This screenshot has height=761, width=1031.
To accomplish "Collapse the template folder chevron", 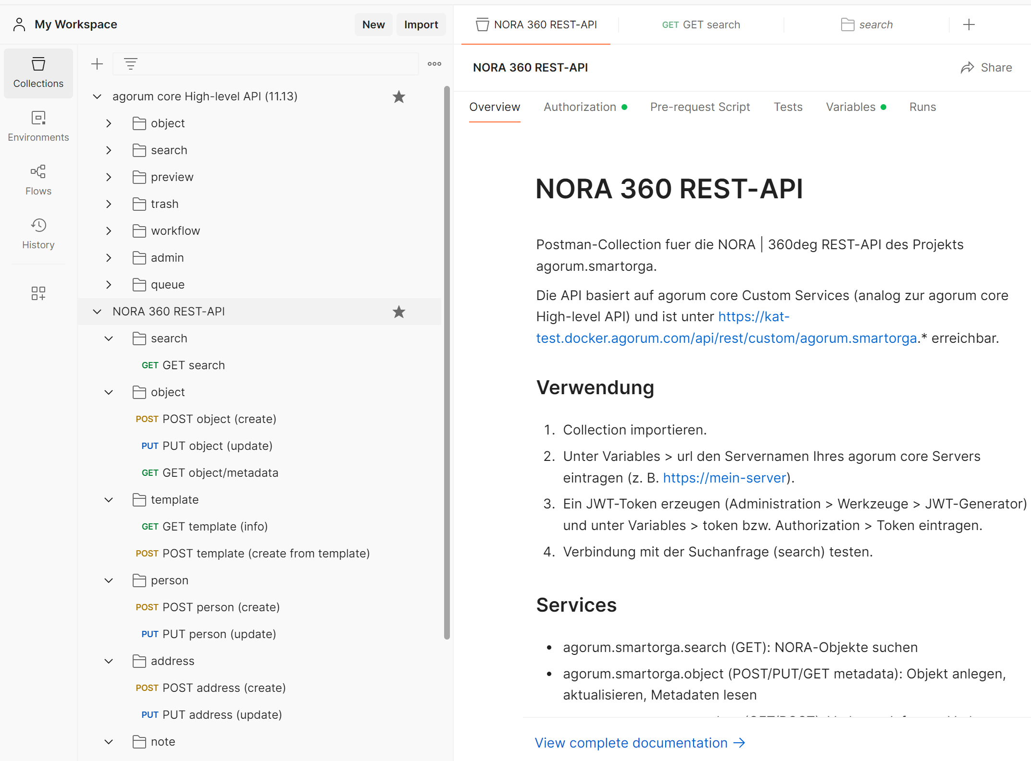I will pyautogui.click(x=109, y=500).
